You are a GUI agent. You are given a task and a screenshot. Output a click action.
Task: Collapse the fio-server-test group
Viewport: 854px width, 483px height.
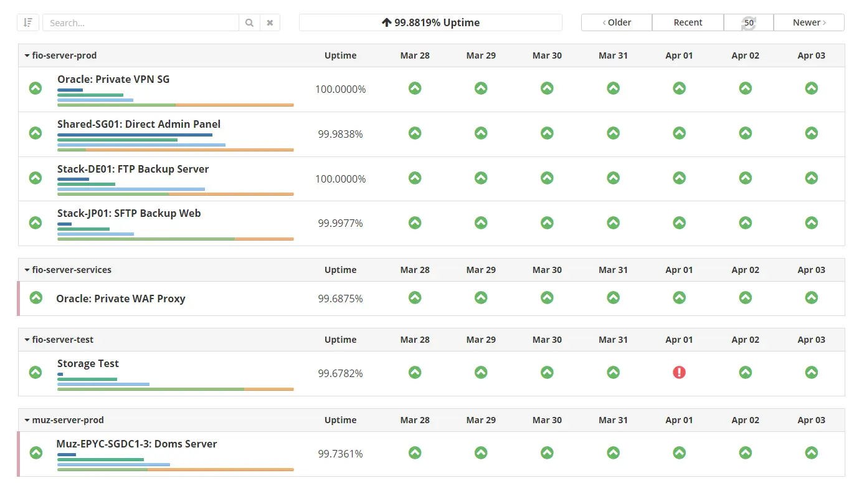pos(27,339)
